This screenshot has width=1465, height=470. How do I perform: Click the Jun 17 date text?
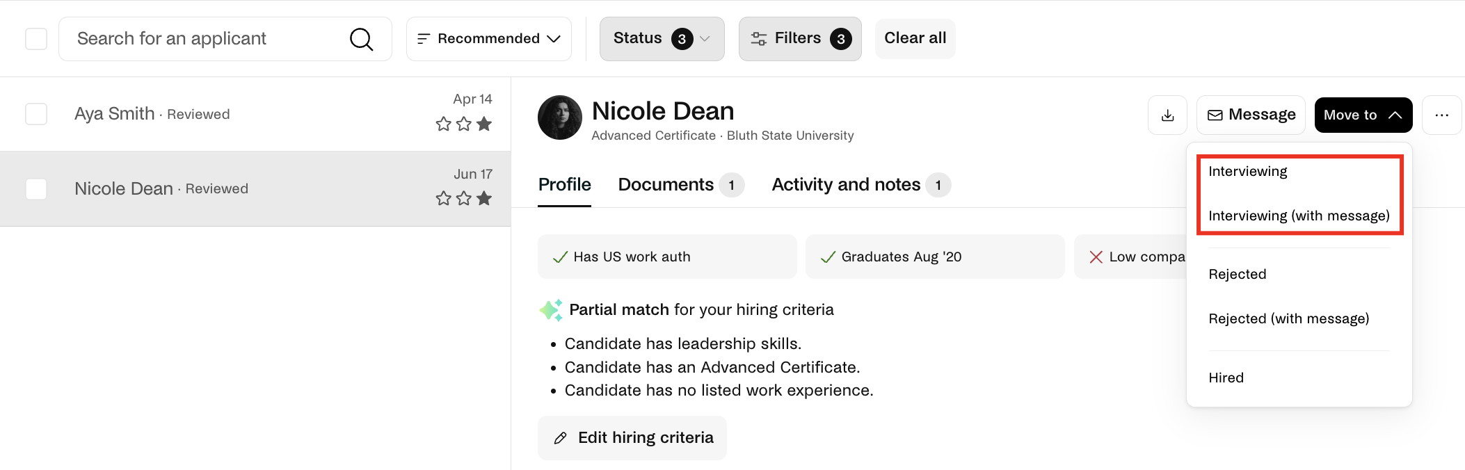(x=473, y=175)
